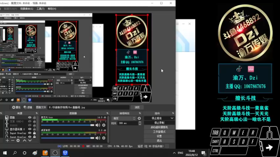Open the 工具(T) menu
Image resolution: width=280 pixels, height=157 pixels.
click(40, 9)
